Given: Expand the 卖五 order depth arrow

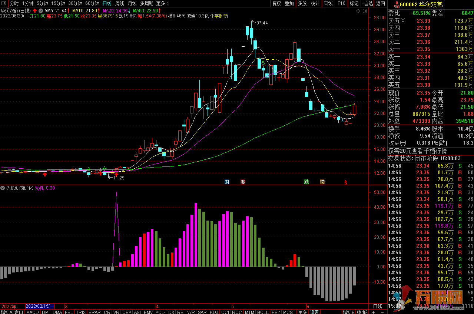Looking at the screenshot, I should [x=403, y=21].
